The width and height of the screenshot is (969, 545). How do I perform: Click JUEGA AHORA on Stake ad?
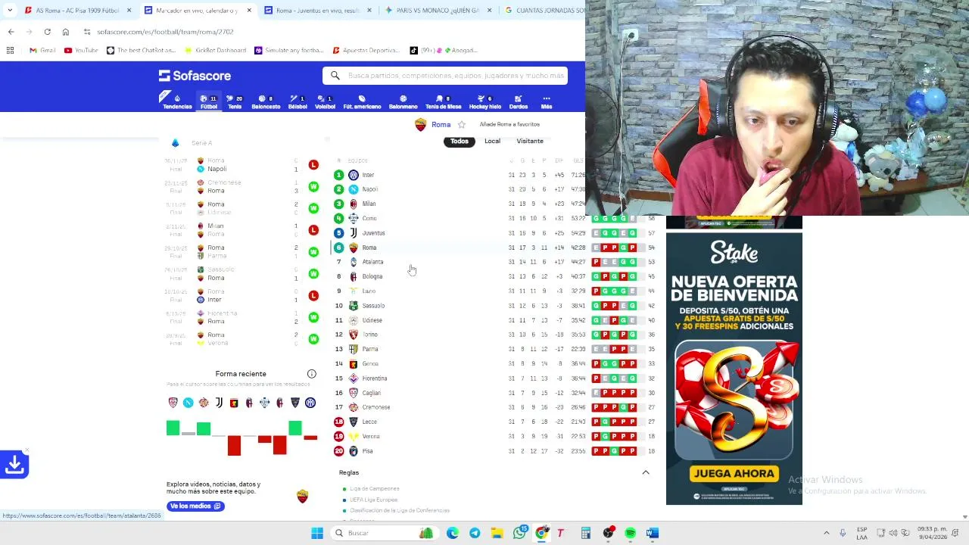[x=734, y=474]
